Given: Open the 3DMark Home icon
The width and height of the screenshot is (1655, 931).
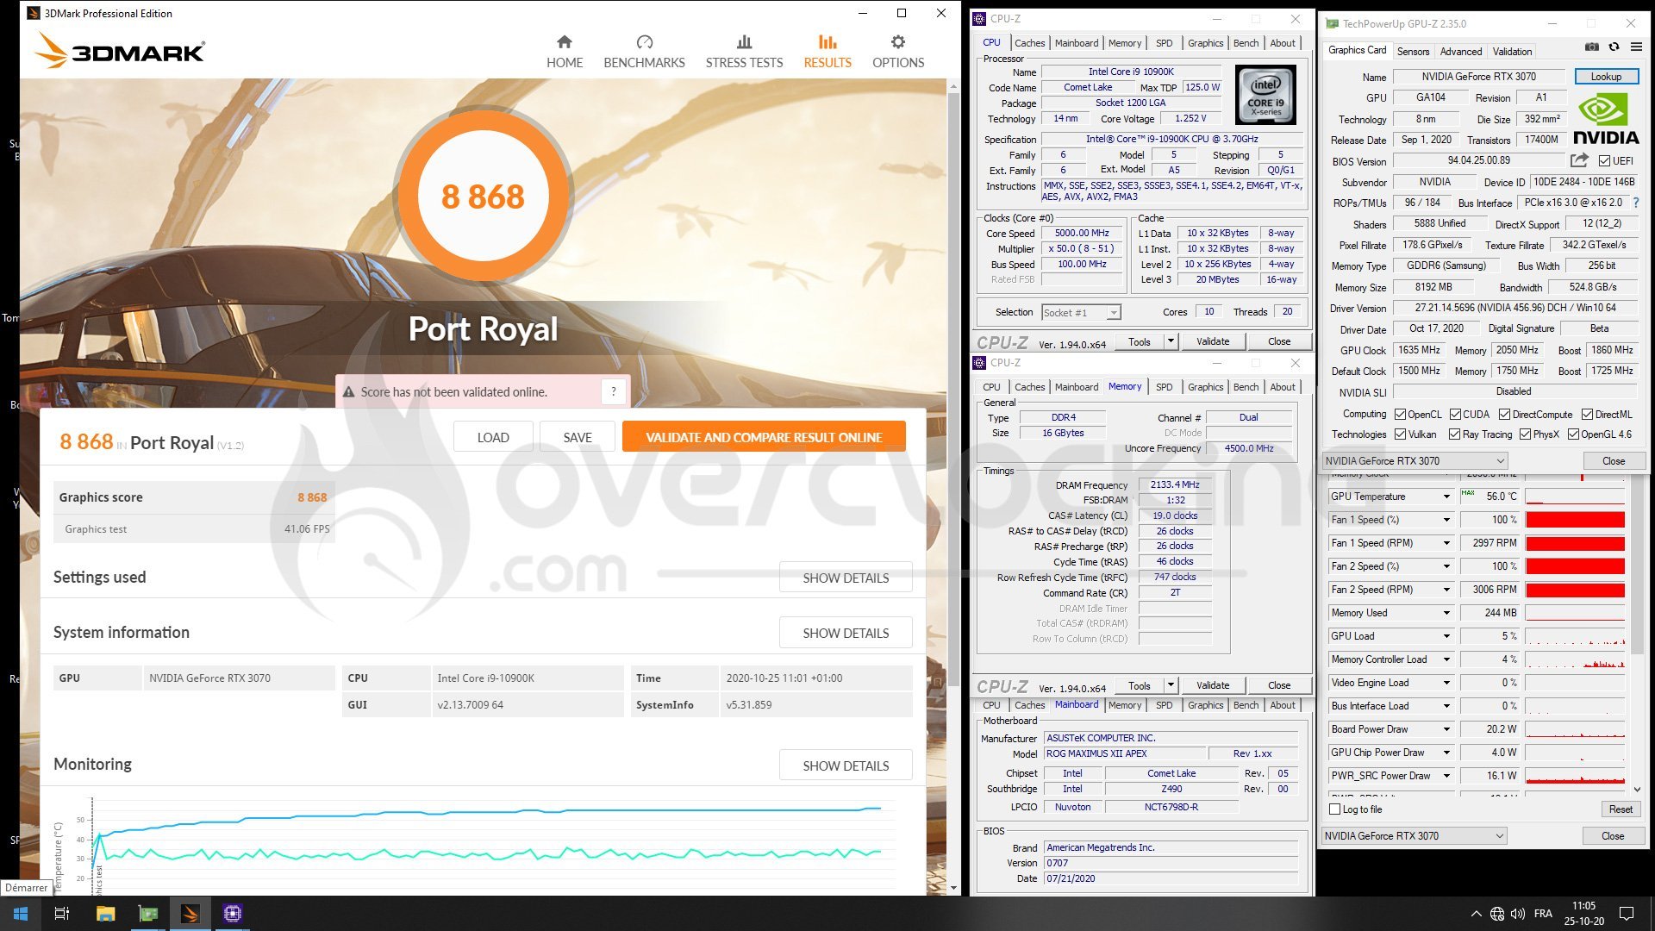Looking at the screenshot, I should point(565,42).
